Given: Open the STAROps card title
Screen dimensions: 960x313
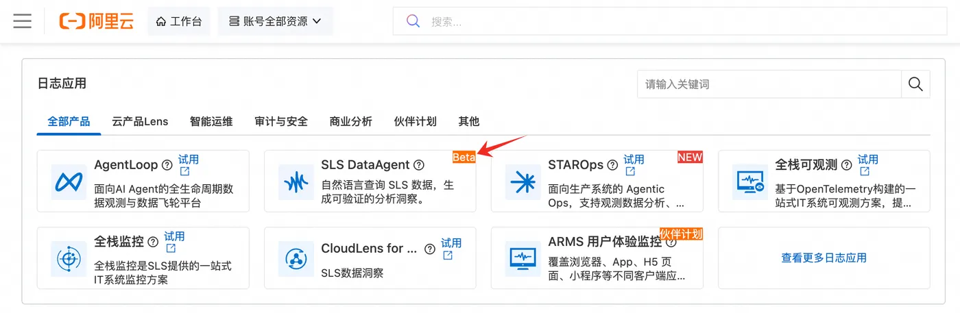Looking at the screenshot, I should (x=576, y=165).
